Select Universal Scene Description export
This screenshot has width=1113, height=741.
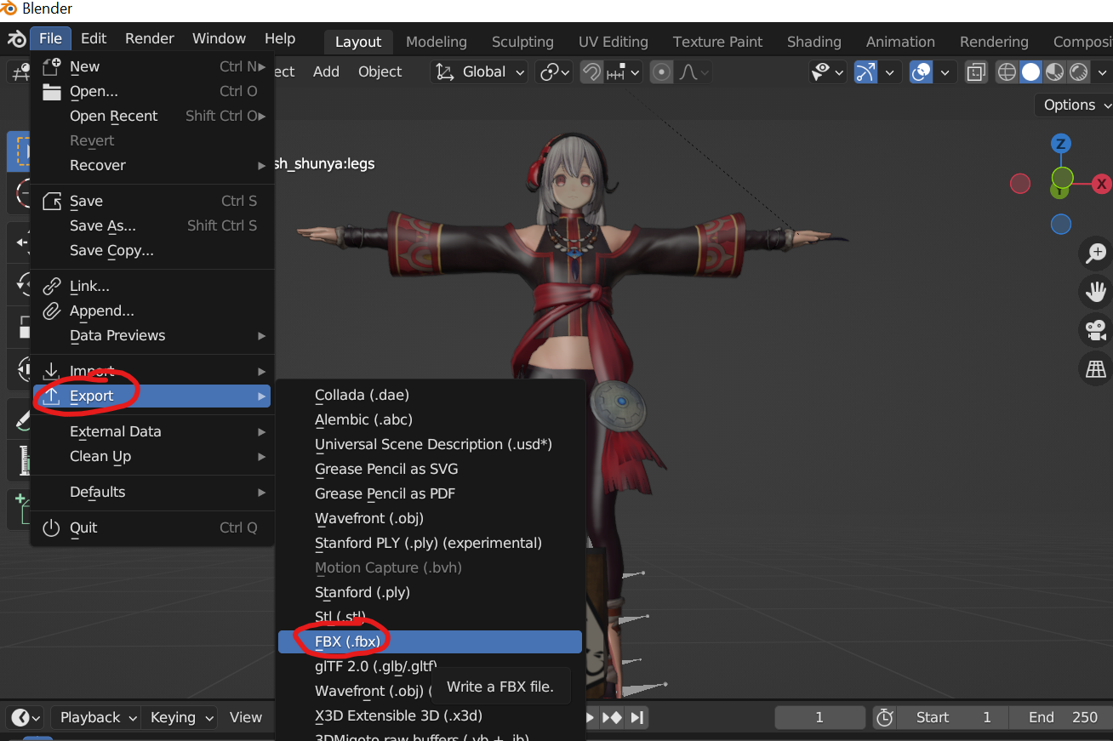(430, 444)
